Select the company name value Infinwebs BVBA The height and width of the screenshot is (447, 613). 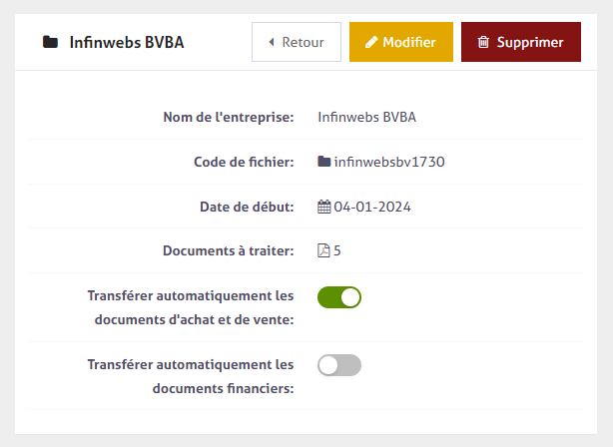[366, 117]
